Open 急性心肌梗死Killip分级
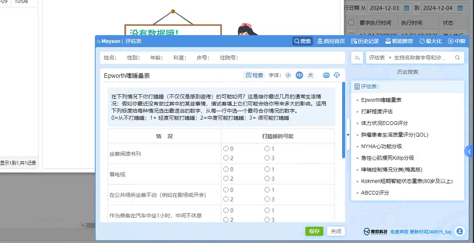474x243 pixels. [x=388, y=158]
